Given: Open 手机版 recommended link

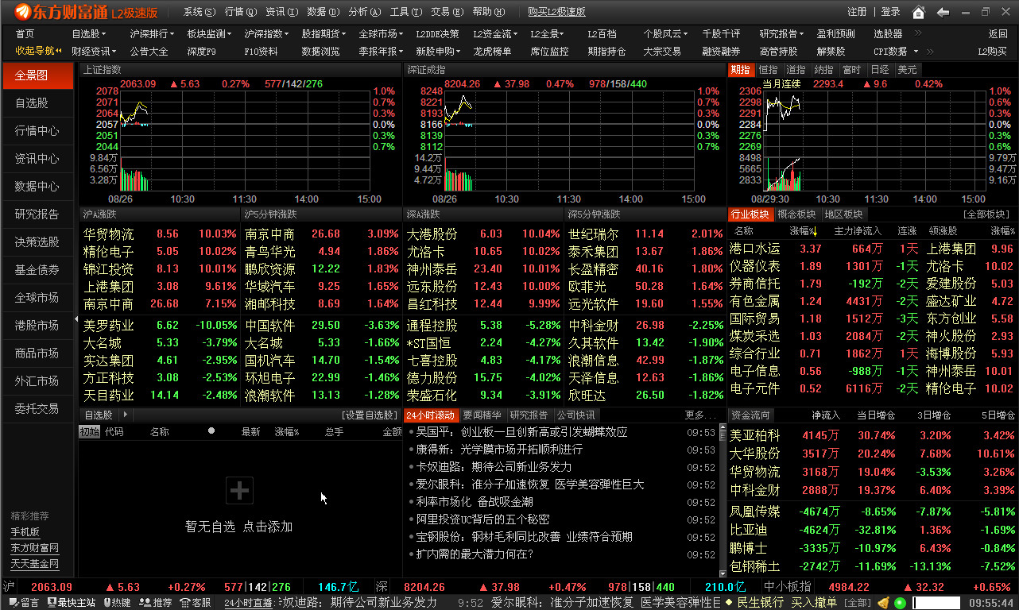Looking at the screenshot, I should 25,532.
